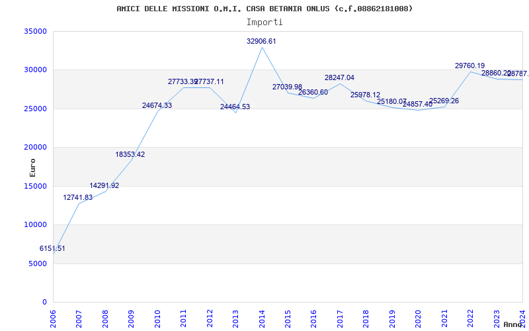Screen dimensions: 529x331
Task: Click the x-axis year 2014
Action: coord(262,318)
